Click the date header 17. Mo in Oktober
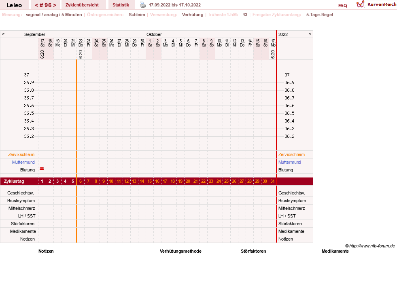397x283 pixels. (273, 43)
